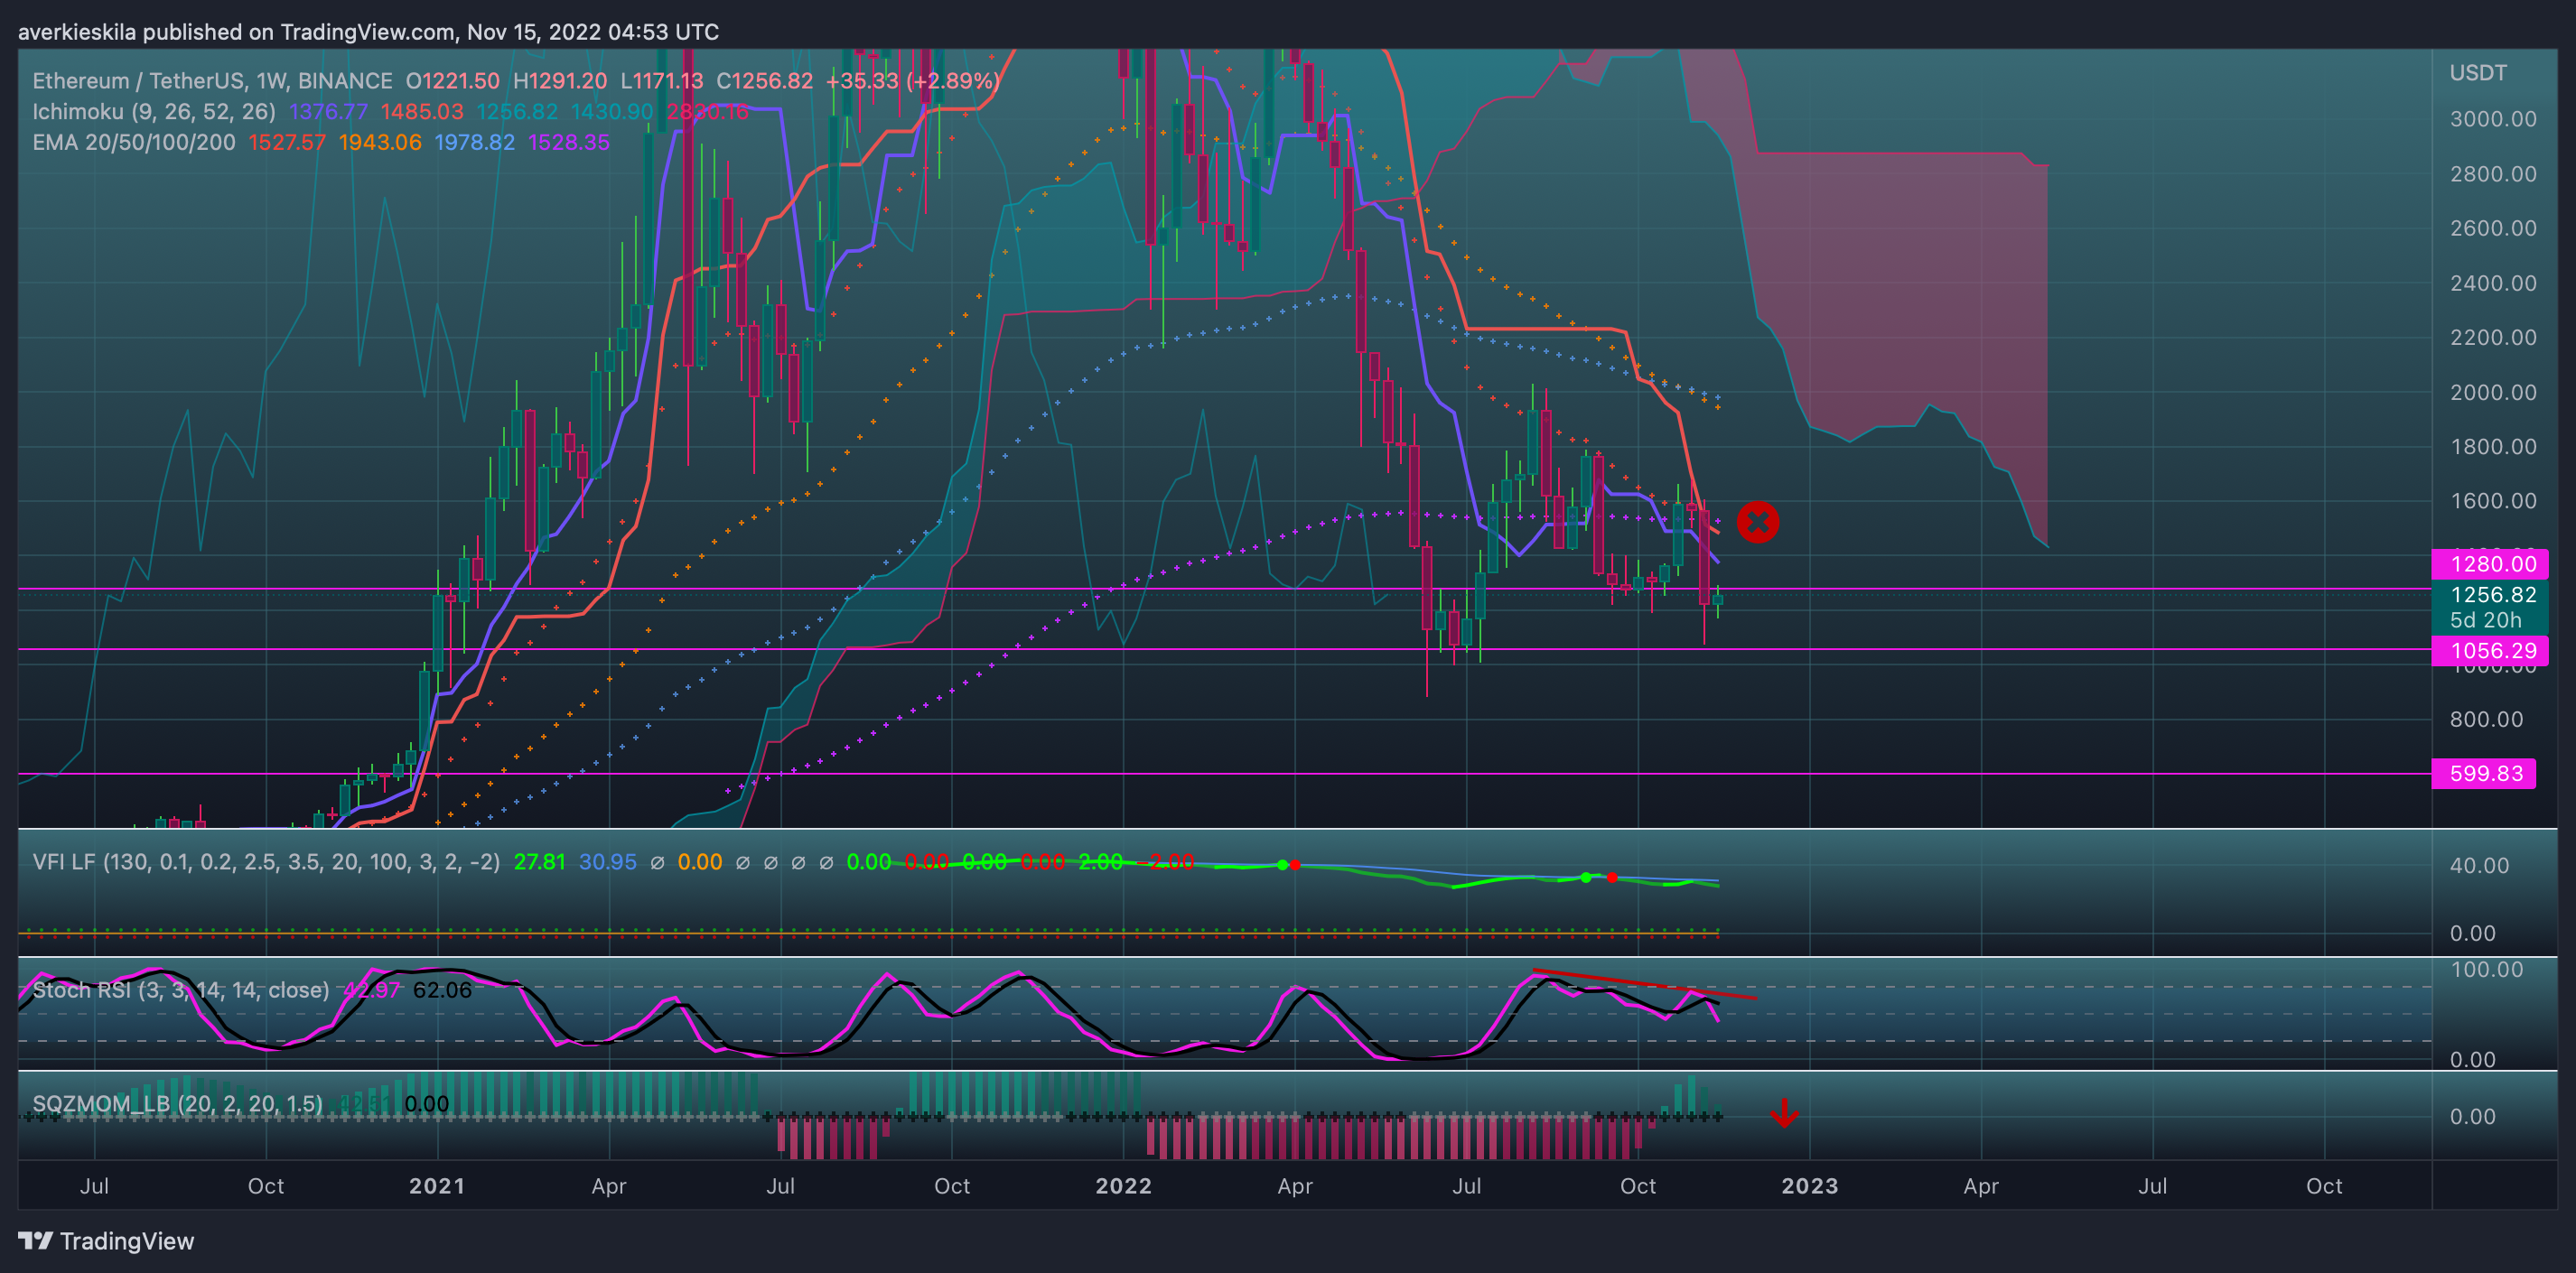Click the Ichimoku (9, 26, 52, 26) legend

click(154, 112)
